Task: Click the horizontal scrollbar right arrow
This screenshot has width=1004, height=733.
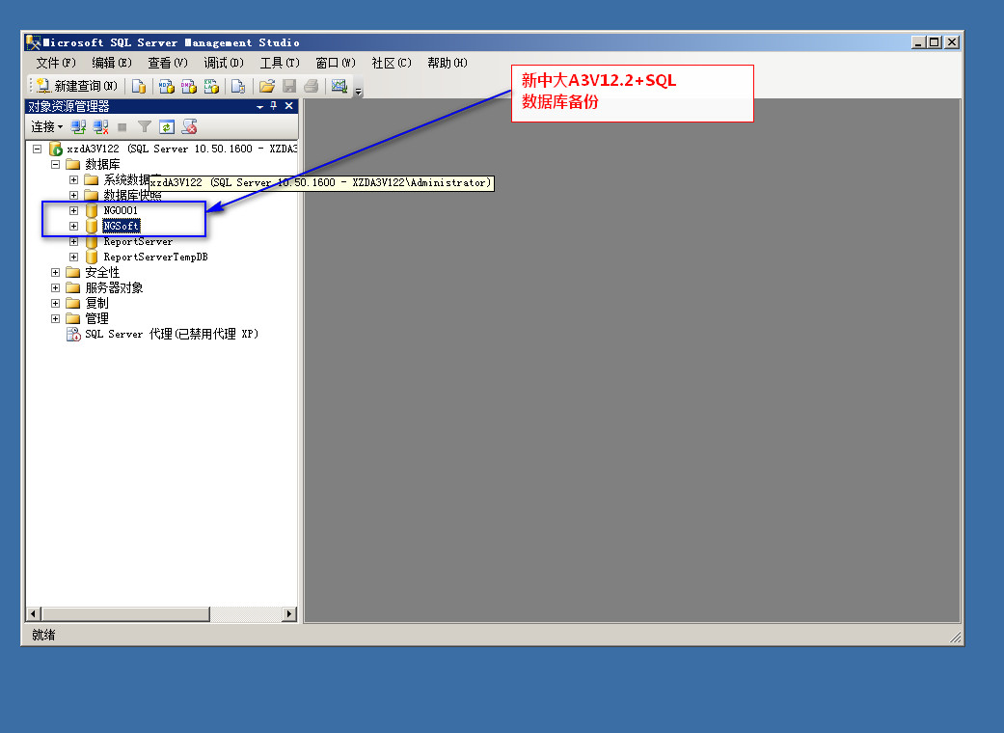Action: tap(289, 614)
